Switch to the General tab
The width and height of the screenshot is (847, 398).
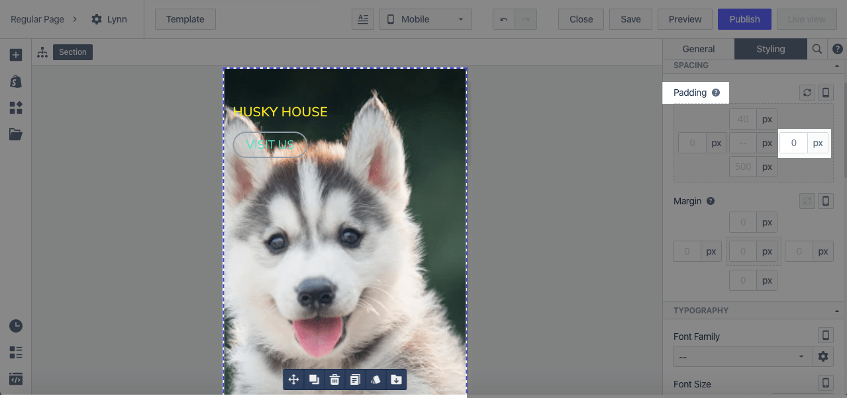click(699, 49)
